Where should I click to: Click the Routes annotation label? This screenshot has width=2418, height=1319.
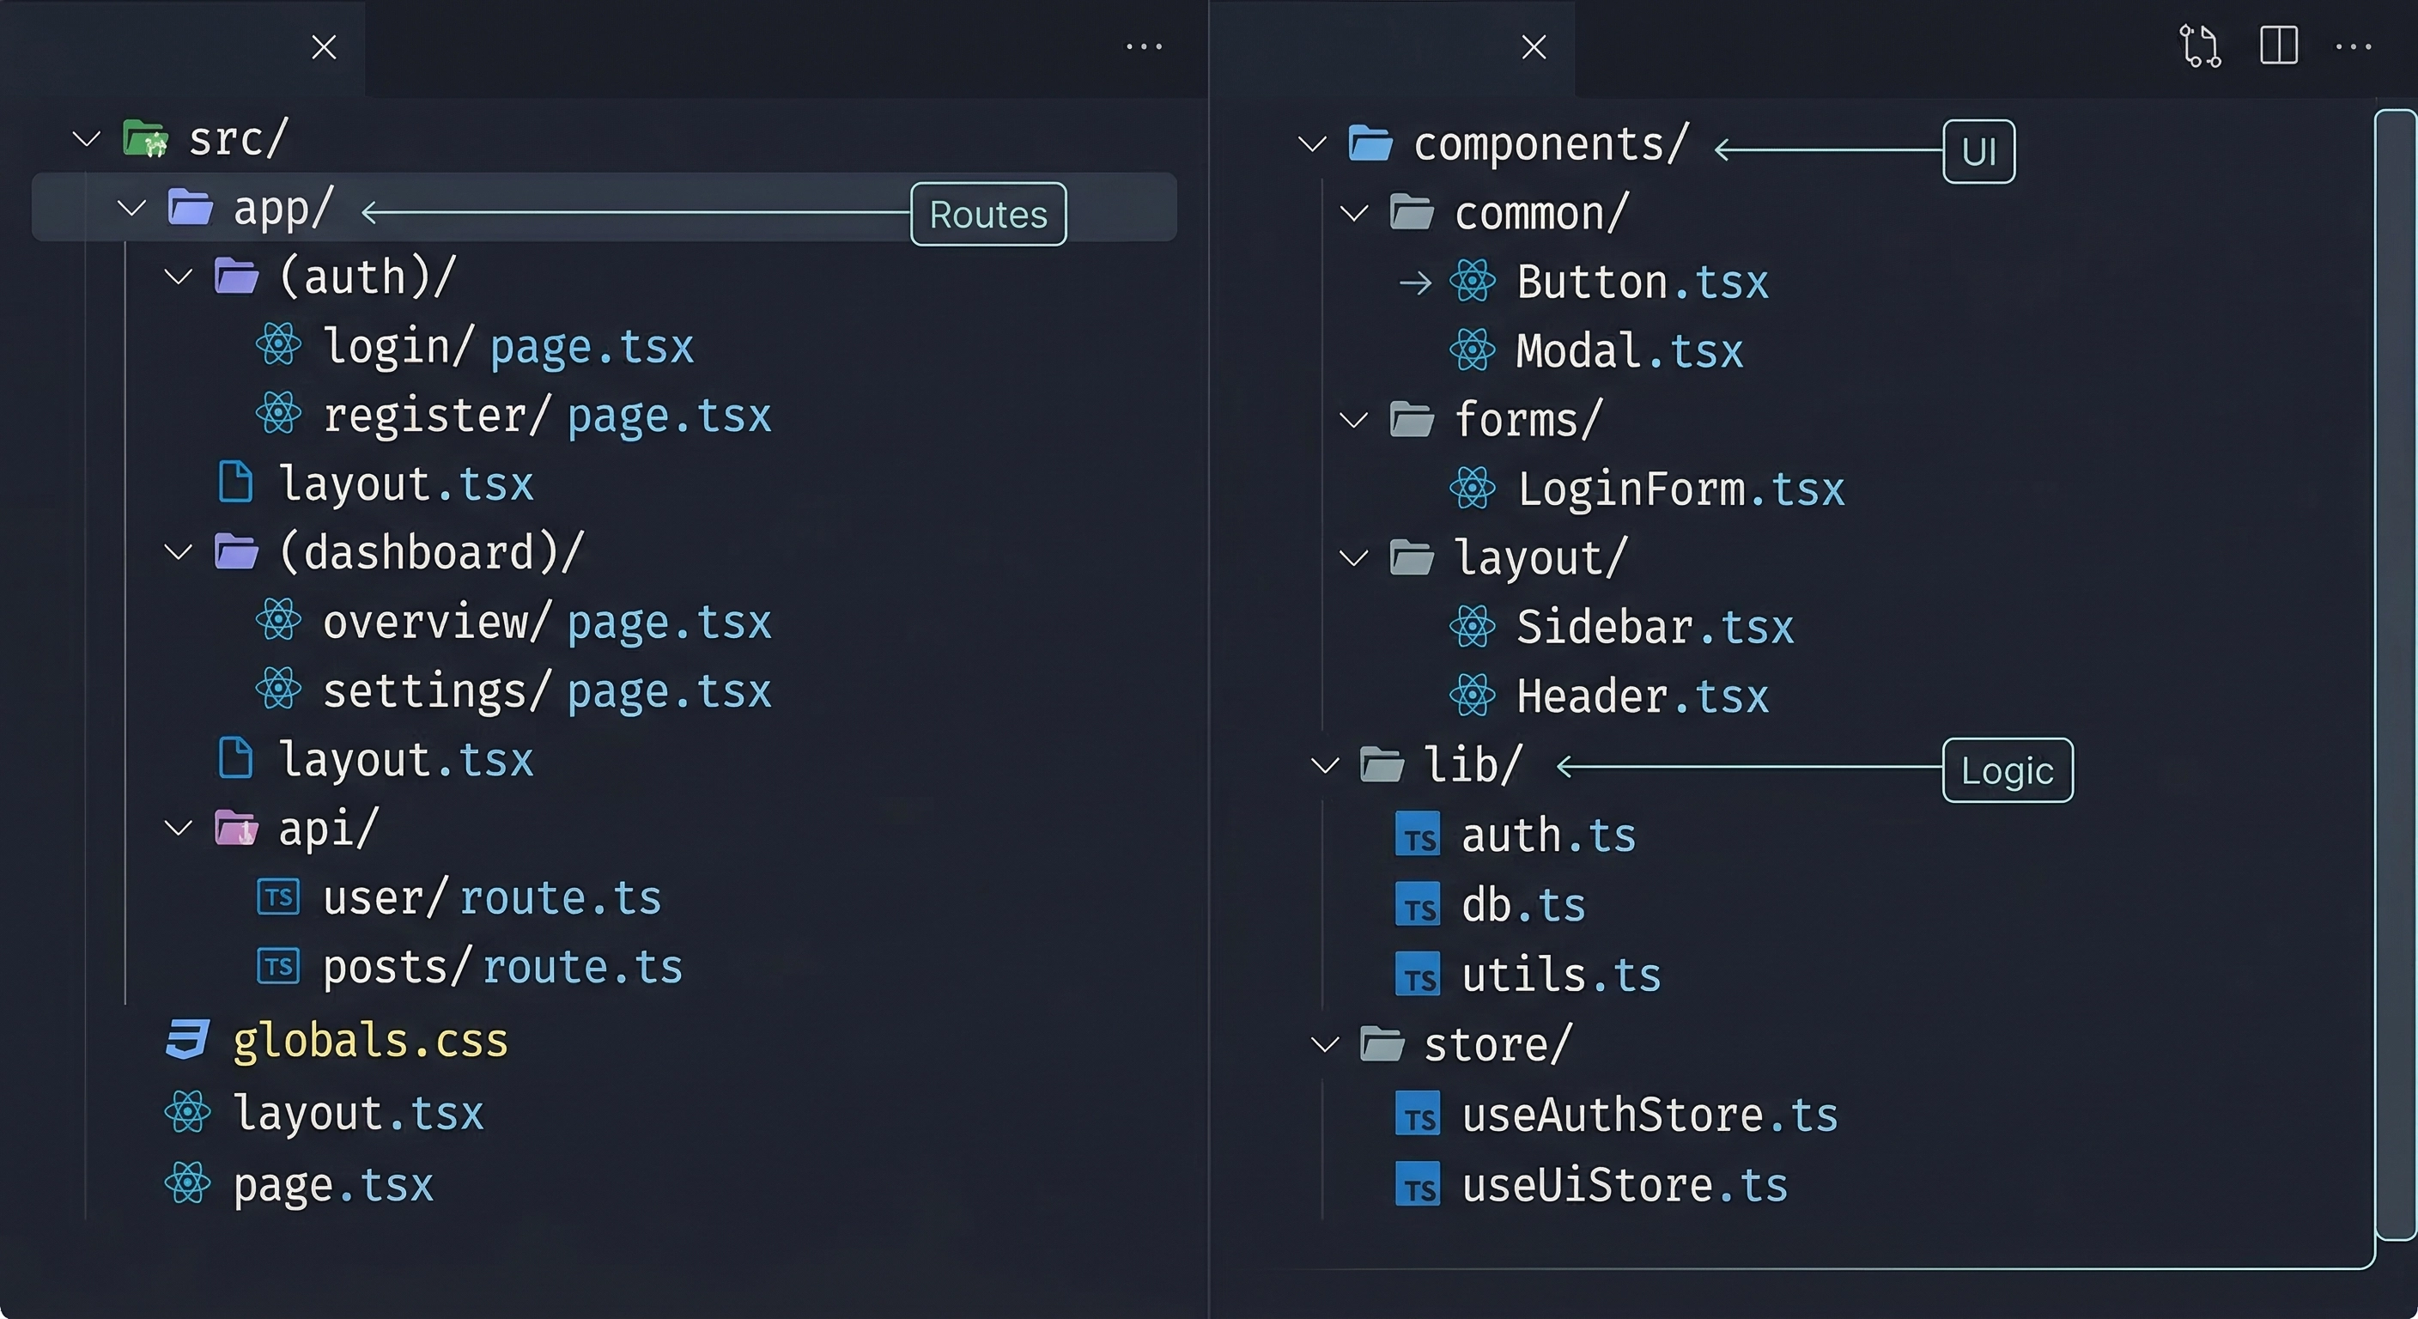click(x=987, y=214)
